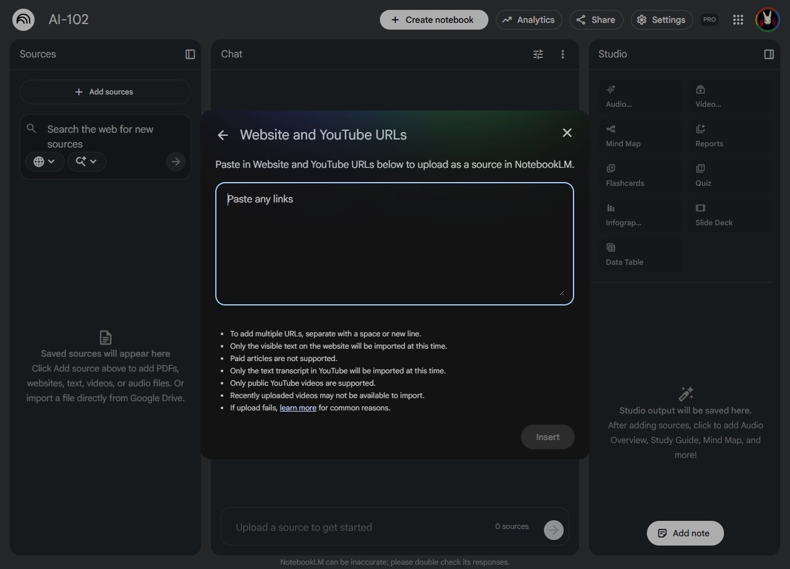Click the back arrow in URL dialog
790x569 pixels.
tap(223, 135)
